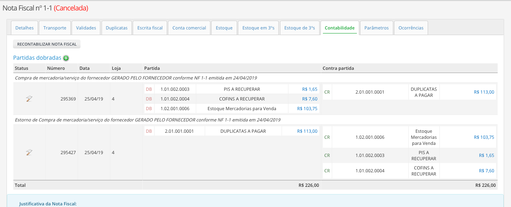Click entry number 295427
The width and height of the screenshot is (511, 207).
pos(68,153)
